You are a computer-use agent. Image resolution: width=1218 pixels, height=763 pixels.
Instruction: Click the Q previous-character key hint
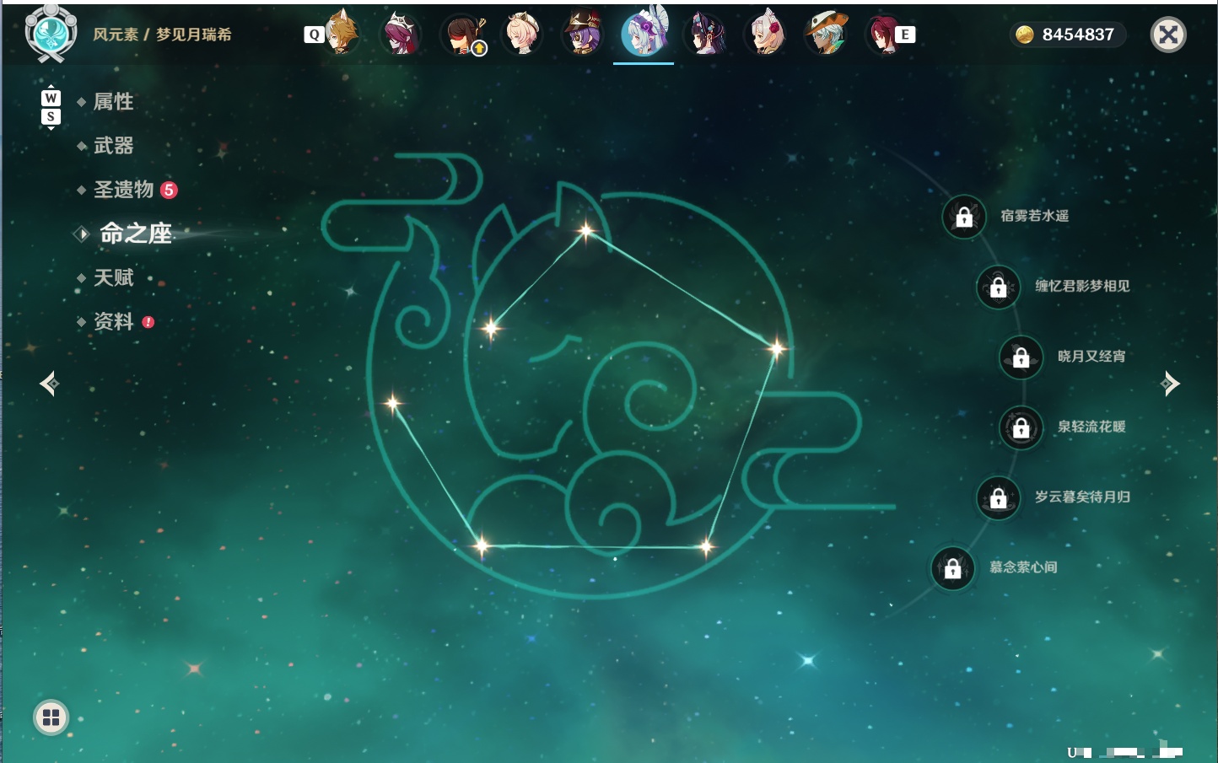tap(314, 35)
